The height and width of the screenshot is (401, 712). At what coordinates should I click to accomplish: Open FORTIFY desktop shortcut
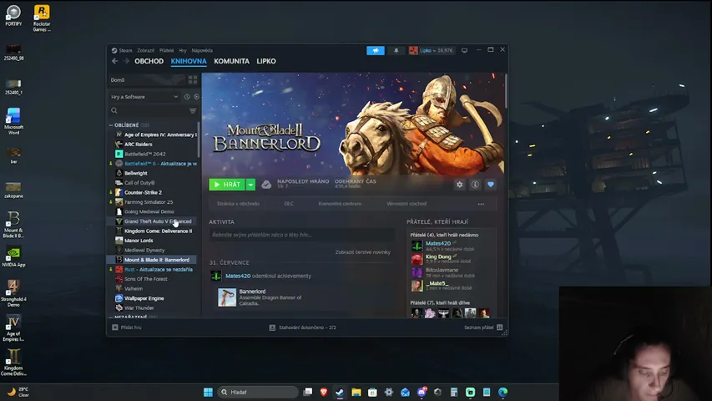click(x=13, y=16)
